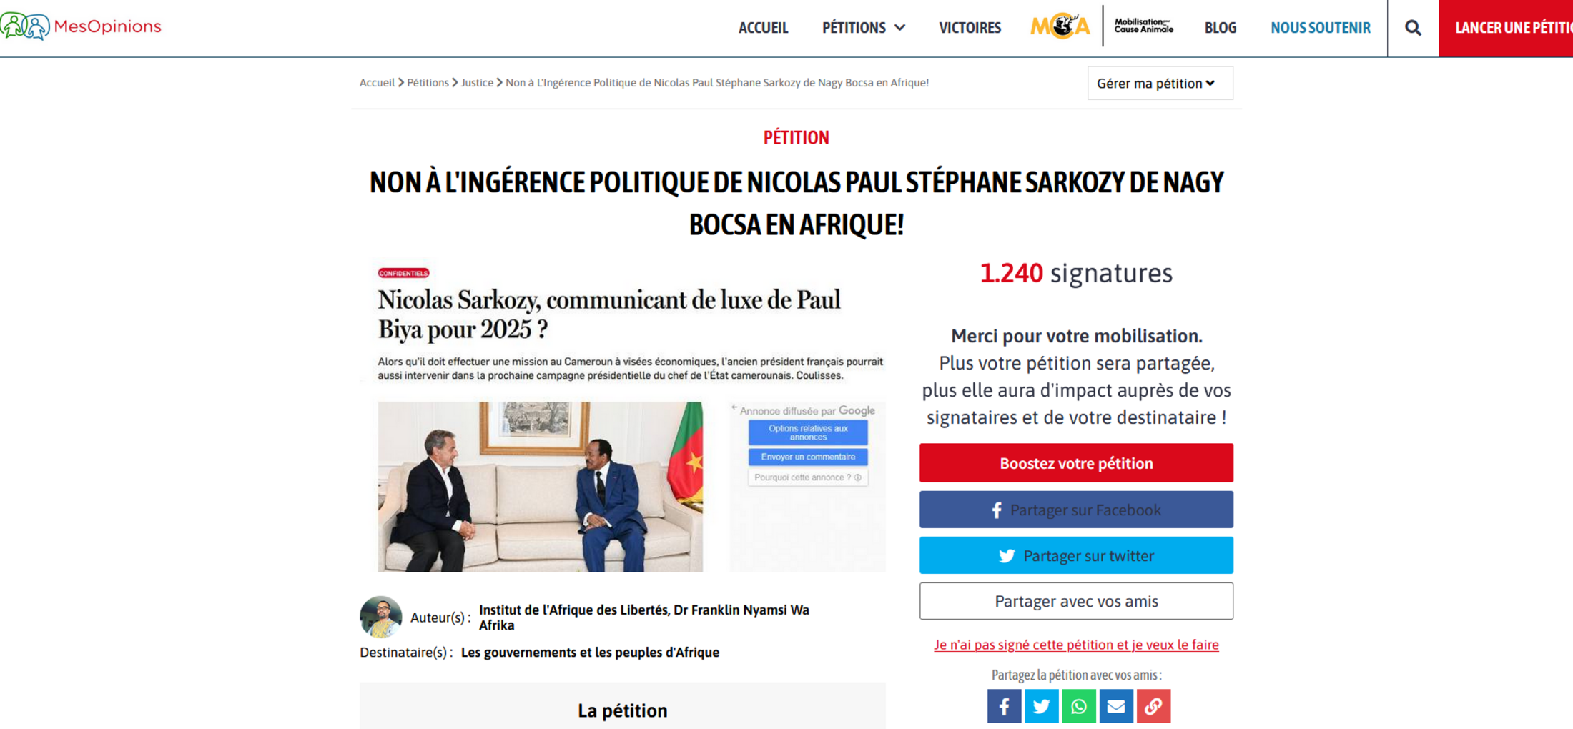Click Nous soutenir link
Screen dimensions: 1573x729
pos(1320,28)
